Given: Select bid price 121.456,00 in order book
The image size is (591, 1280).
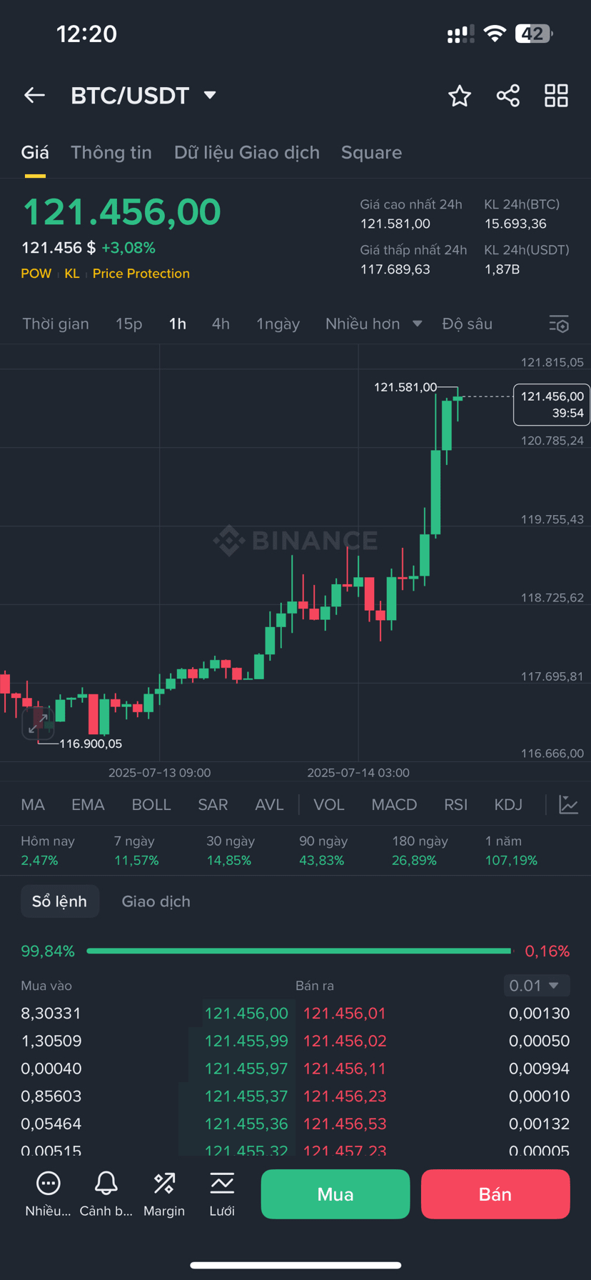Looking at the screenshot, I should pyautogui.click(x=246, y=1014).
